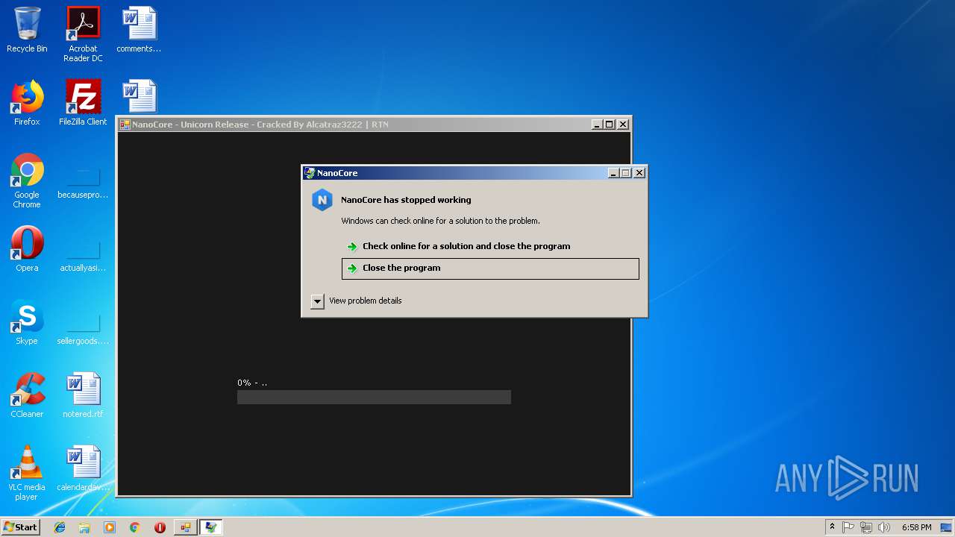The height and width of the screenshot is (537, 955).
Task: Open the volume speaker tray icon
Action: (x=884, y=527)
